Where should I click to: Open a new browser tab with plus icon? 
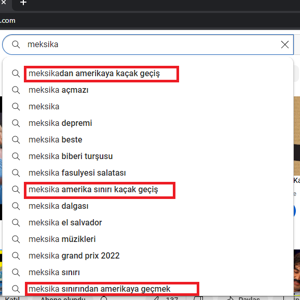tap(23, 3)
